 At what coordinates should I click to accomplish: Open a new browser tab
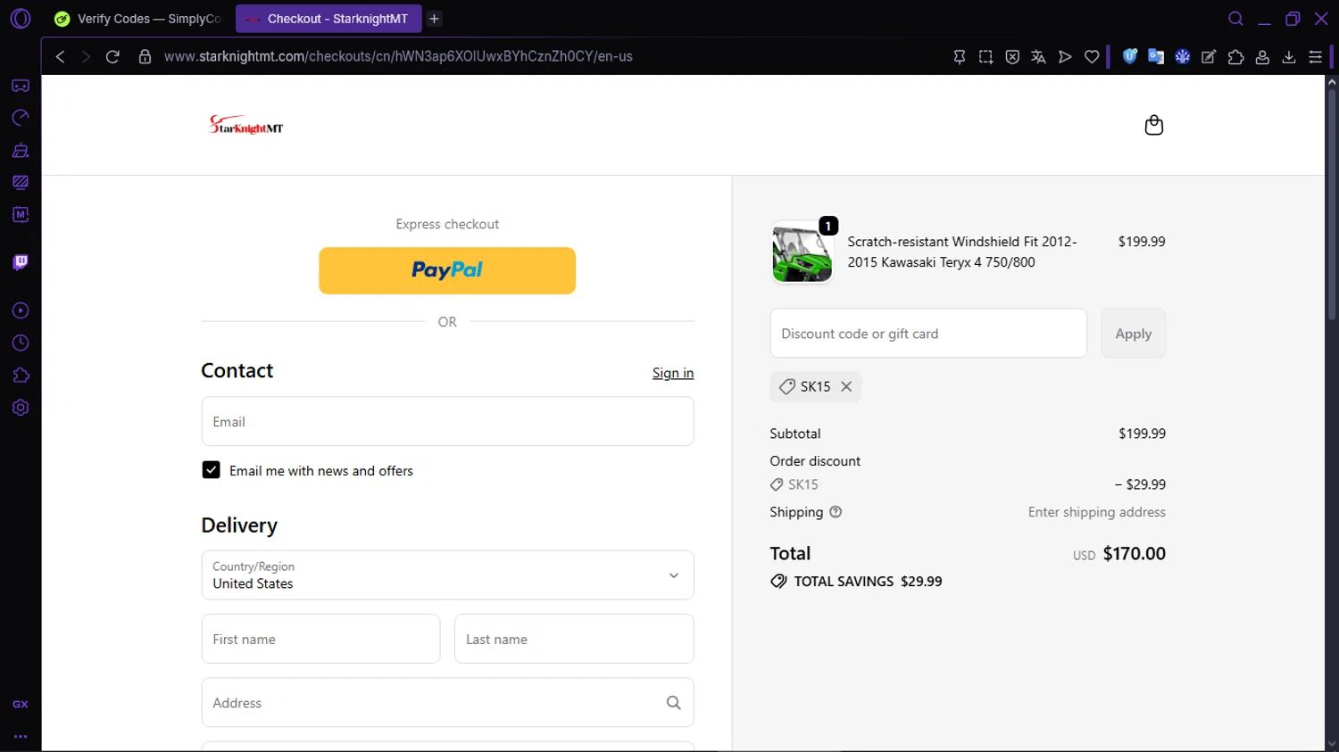click(434, 19)
